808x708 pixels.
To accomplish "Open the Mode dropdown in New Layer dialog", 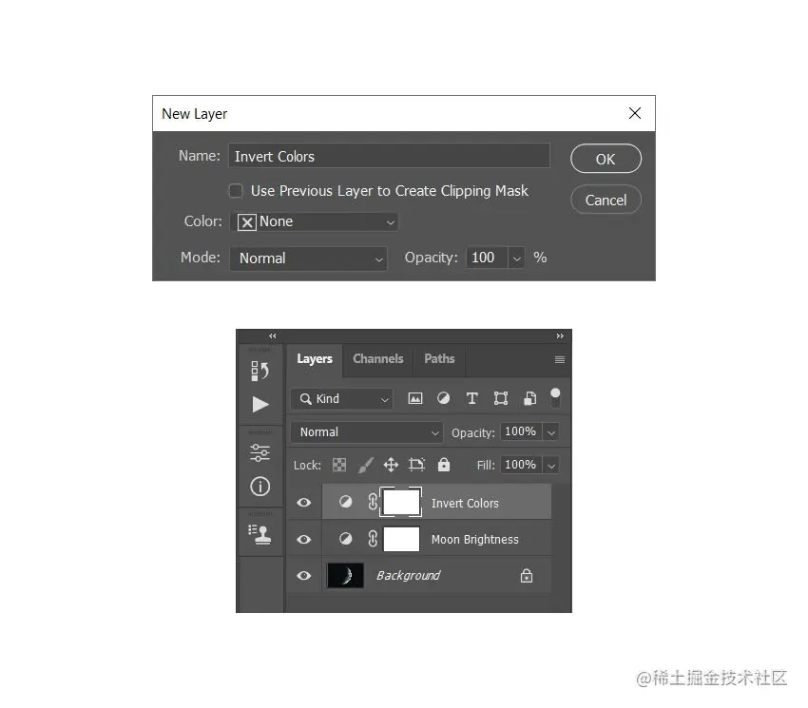I will (308, 258).
